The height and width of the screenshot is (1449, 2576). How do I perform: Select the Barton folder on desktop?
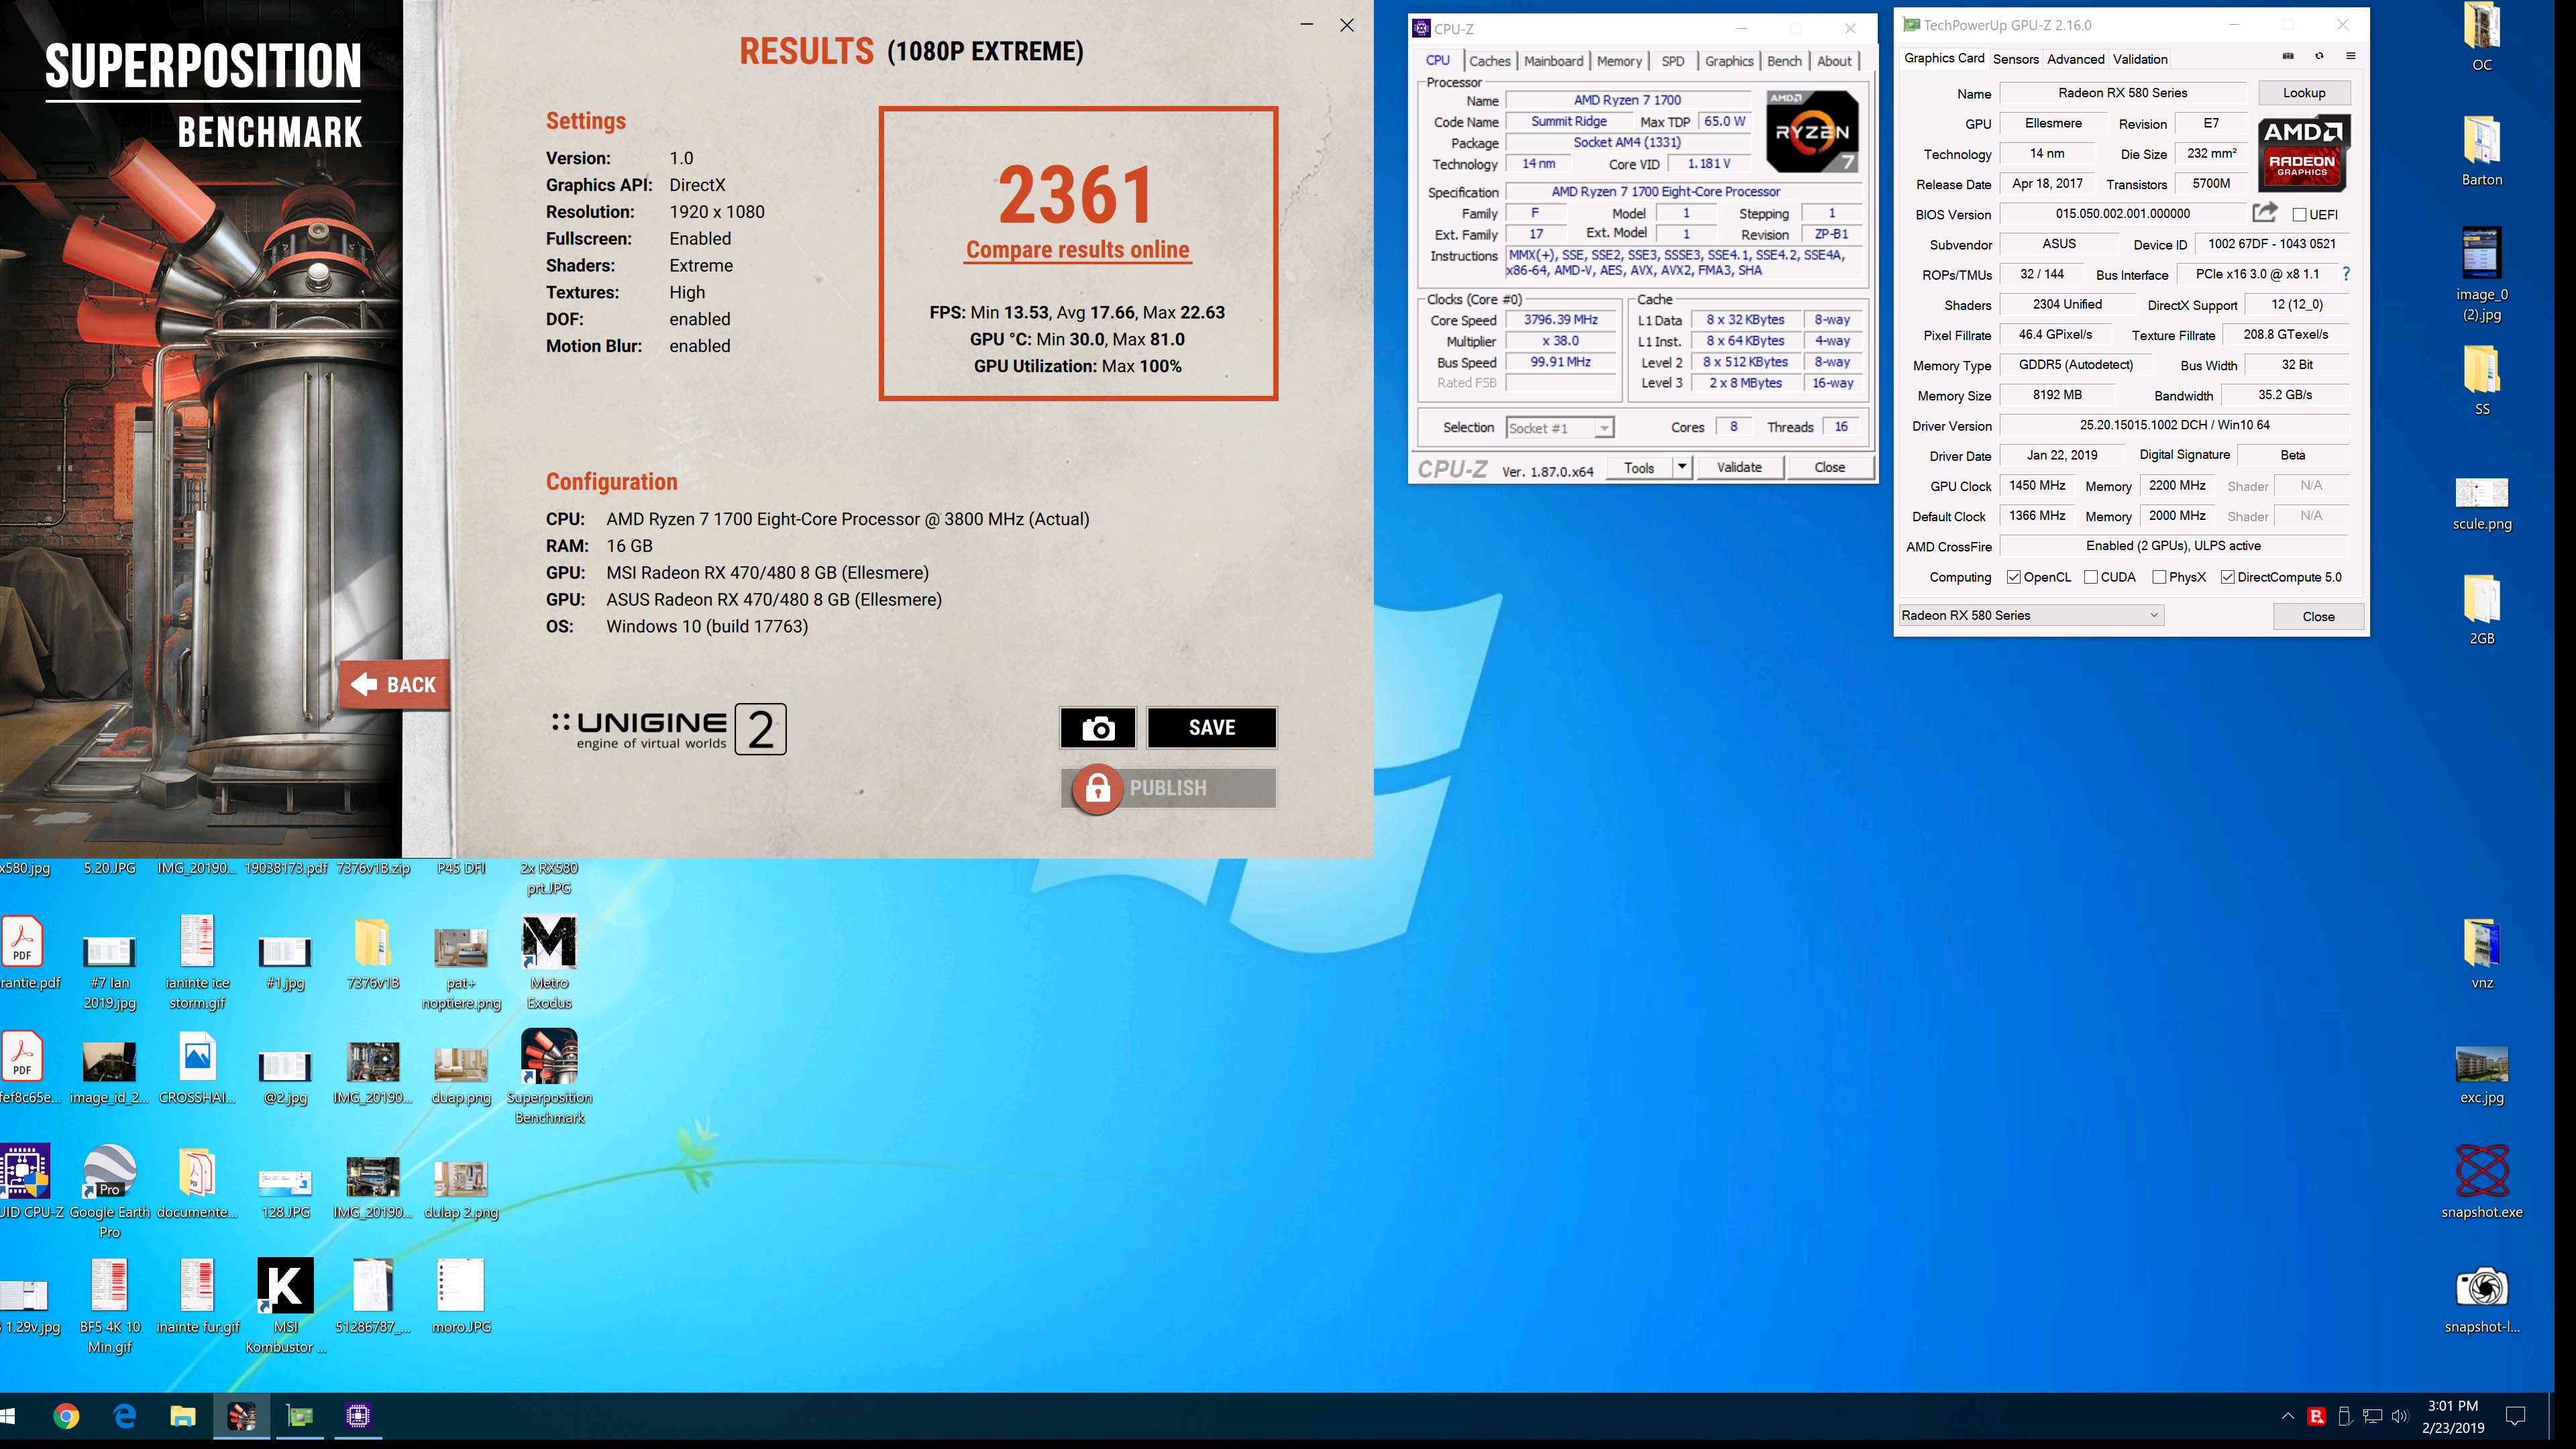coord(2482,151)
